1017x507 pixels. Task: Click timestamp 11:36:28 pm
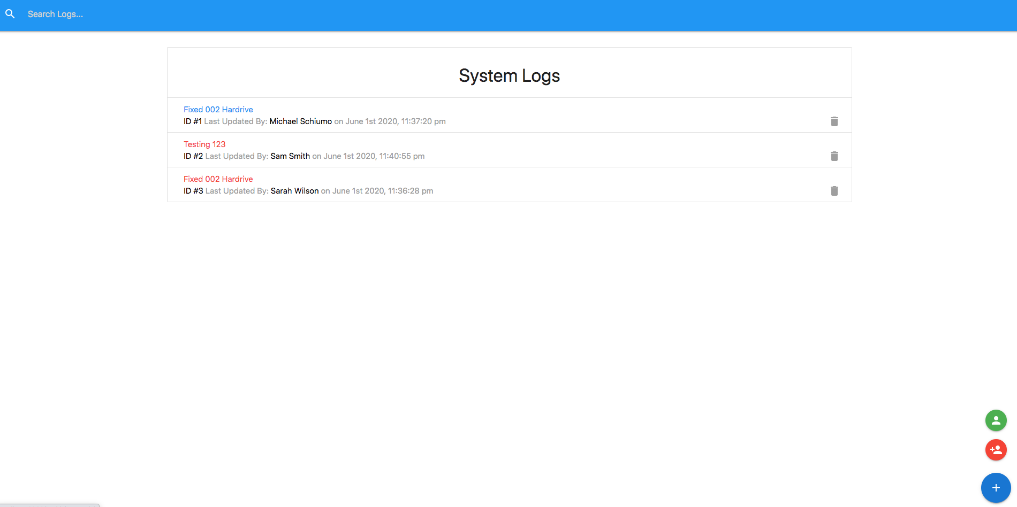pyautogui.click(x=411, y=191)
